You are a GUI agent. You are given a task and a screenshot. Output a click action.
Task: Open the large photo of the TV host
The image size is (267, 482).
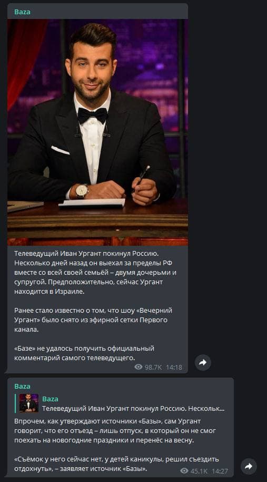[x=97, y=132]
